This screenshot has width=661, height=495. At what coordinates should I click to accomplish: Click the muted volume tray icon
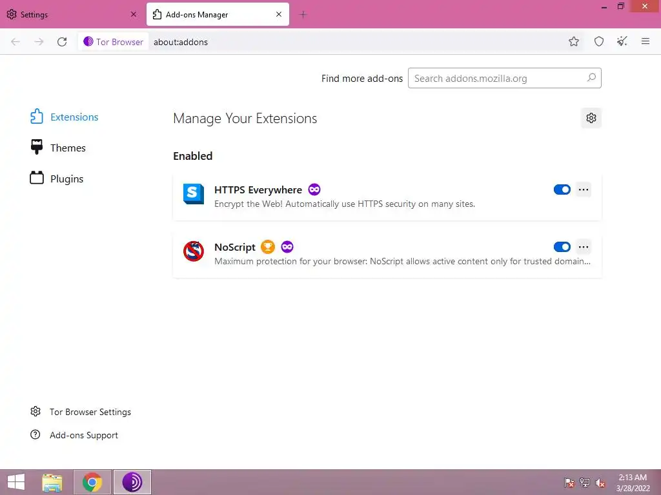tap(600, 483)
